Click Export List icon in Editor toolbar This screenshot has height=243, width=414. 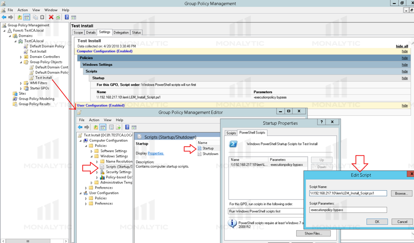118,127
